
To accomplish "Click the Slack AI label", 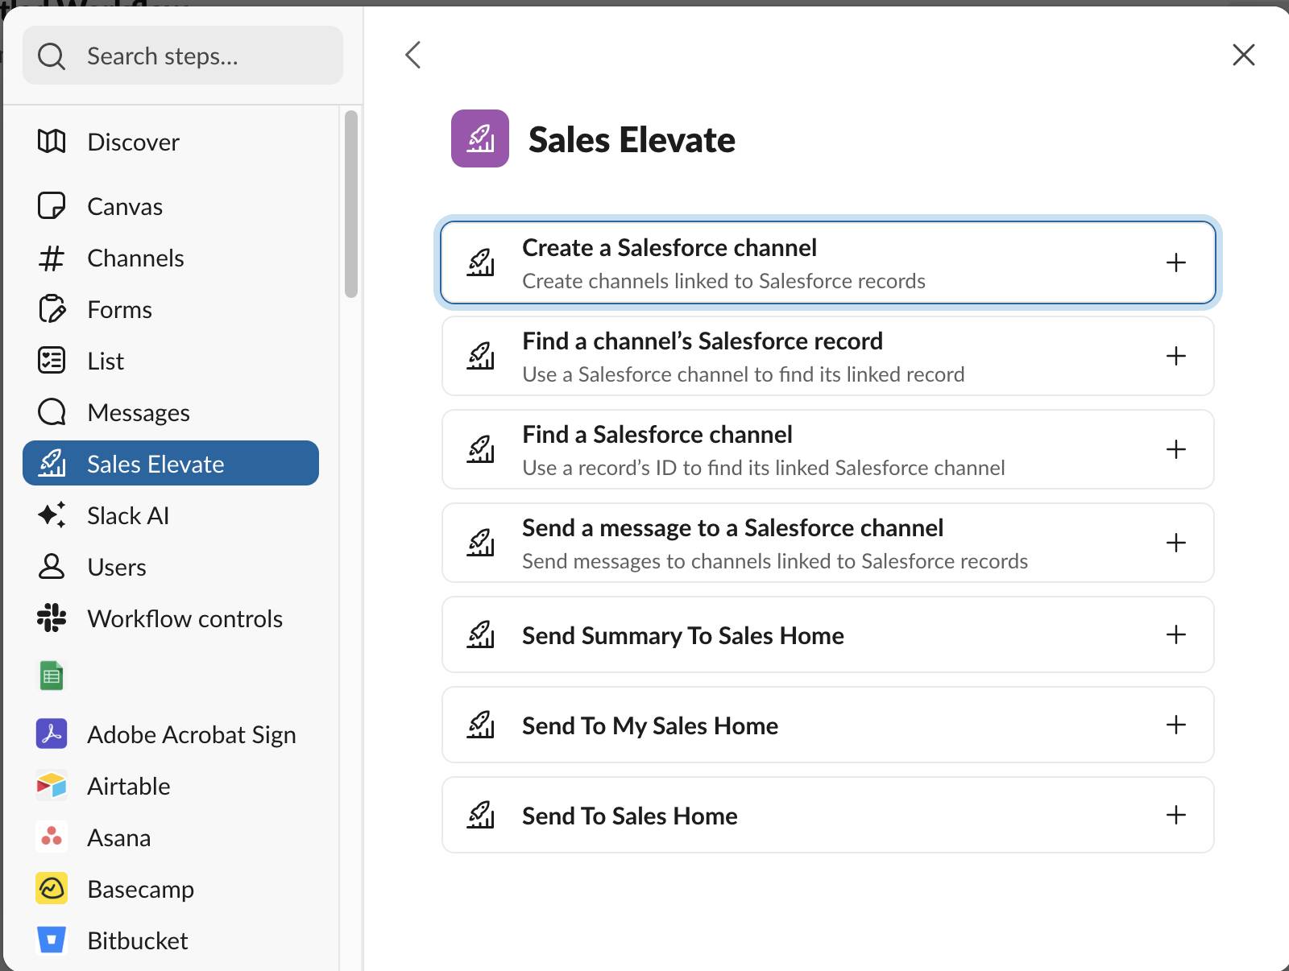I will (x=128, y=515).
